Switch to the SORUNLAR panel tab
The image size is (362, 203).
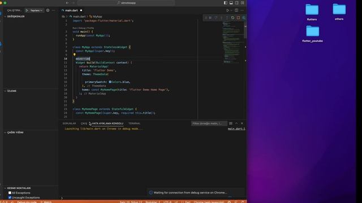click(69, 123)
